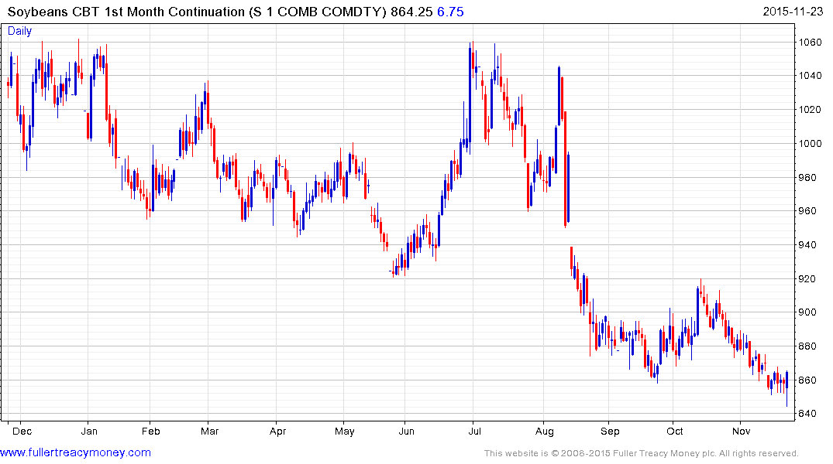This screenshot has width=833, height=464.
Task: Click the 900 price axis label
Action: point(807,312)
